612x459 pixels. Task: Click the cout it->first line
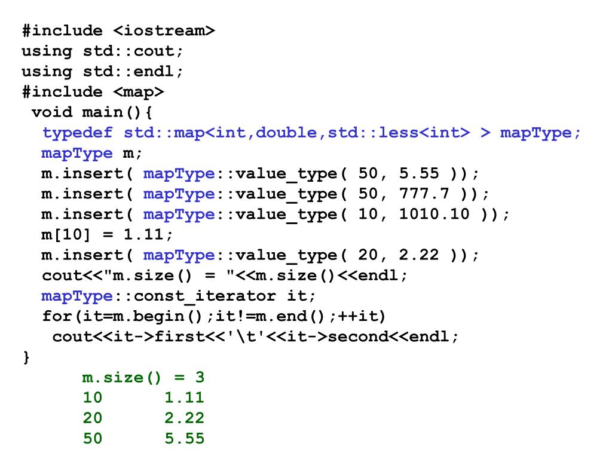click(x=255, y=336)
